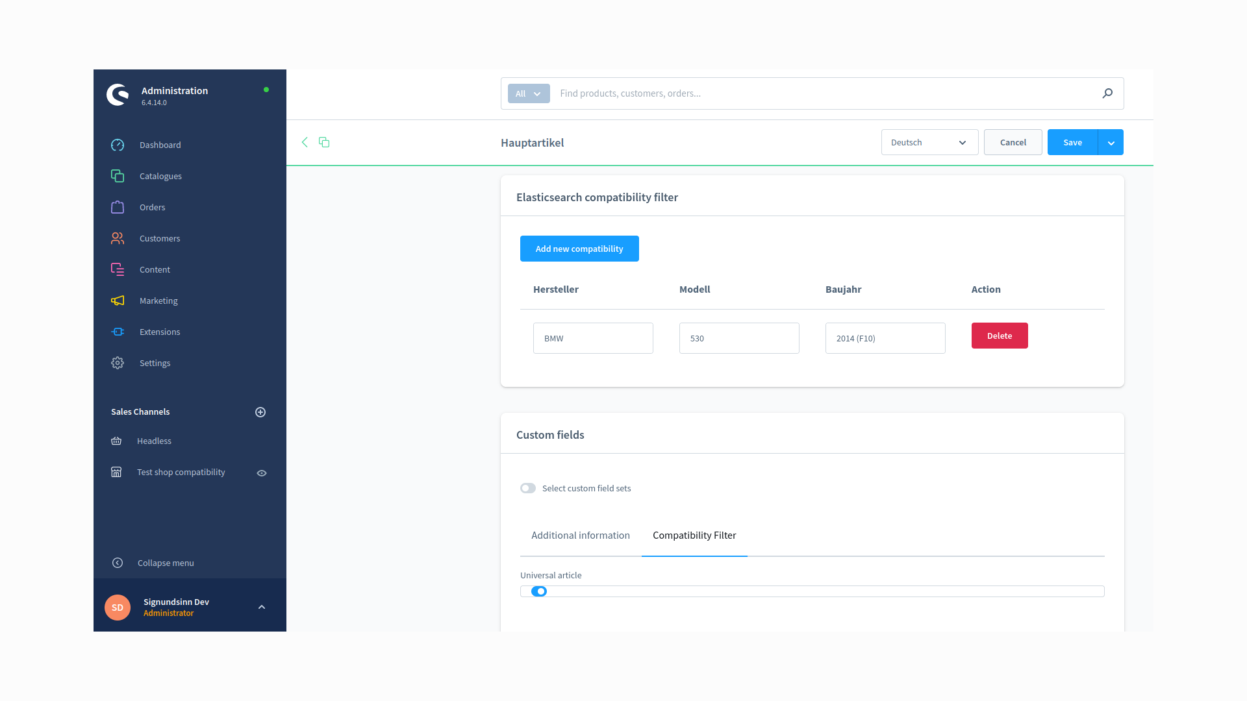Click the Collapse menu arrow icon

click(118, 563)
